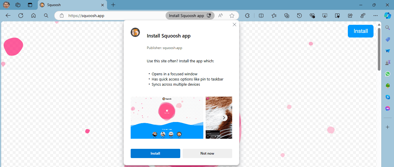Viewport: 394px width, 167px height.
Task: Open sidebar Skype
Action: pyautogui.click(x=388, y=97)
